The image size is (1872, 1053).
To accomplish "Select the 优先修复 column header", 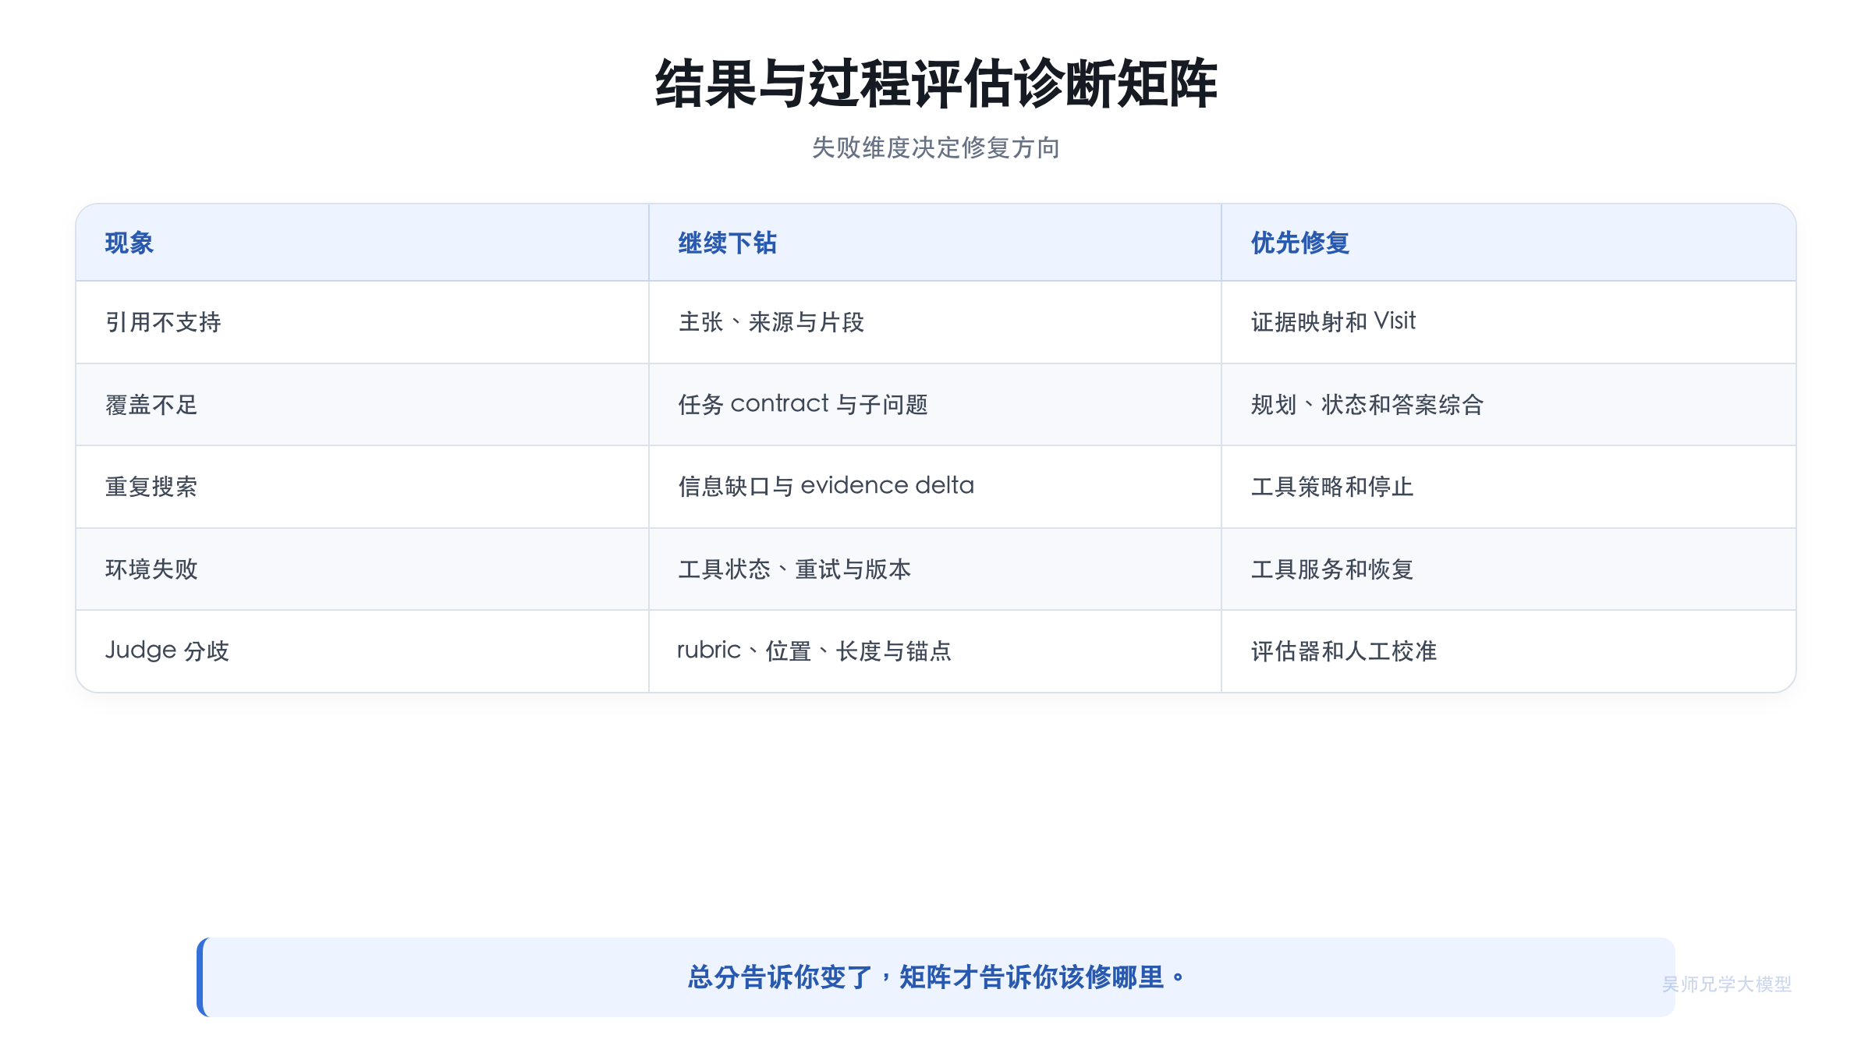I will [1509, 243].
